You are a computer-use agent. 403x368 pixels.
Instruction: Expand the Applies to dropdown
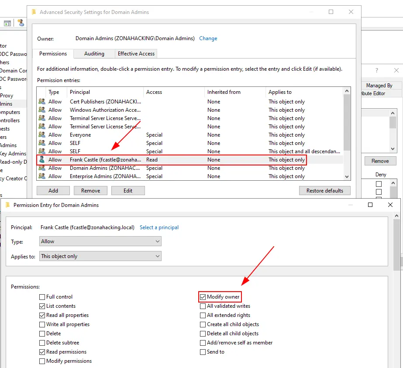(100, 256)
